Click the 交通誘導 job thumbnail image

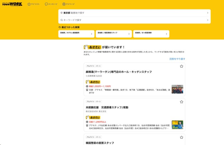click(x=177, y=125)
